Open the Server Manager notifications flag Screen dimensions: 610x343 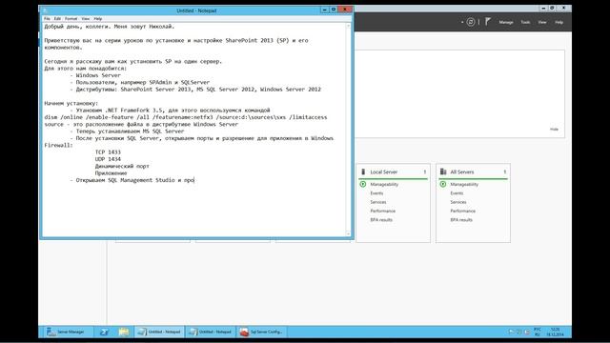(x=488, y=22)
